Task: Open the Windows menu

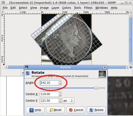Action: (101, 8)
